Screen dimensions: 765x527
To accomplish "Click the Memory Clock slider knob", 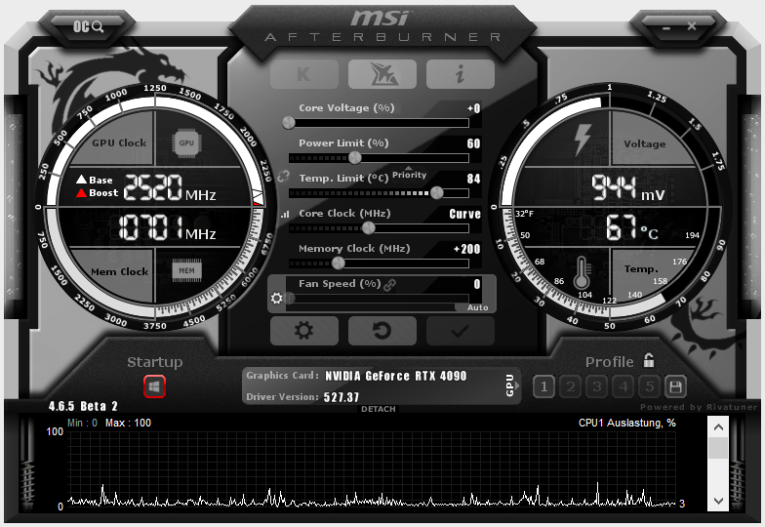I will click(338, 263).
